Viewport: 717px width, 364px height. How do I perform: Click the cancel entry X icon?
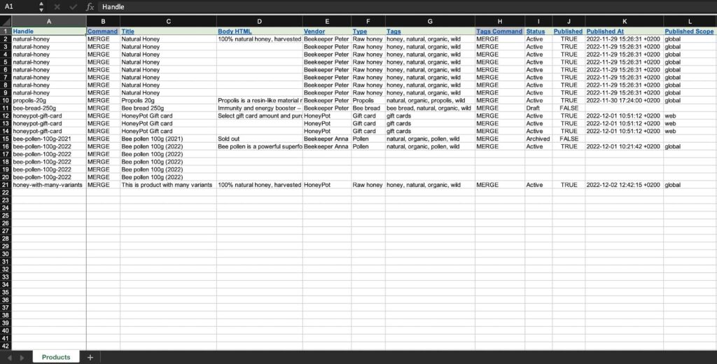[x=57, y=6]
